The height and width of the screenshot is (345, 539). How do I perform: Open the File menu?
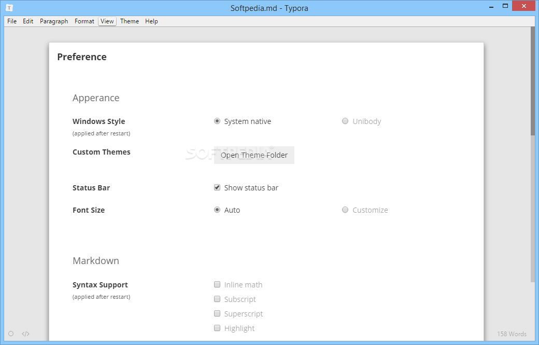tap(12, 21)
